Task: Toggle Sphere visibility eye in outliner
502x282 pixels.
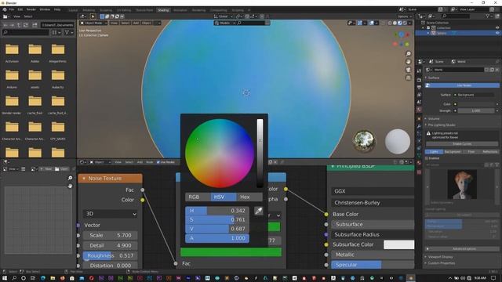Action: pyautogui.click(x=497, y=33)
